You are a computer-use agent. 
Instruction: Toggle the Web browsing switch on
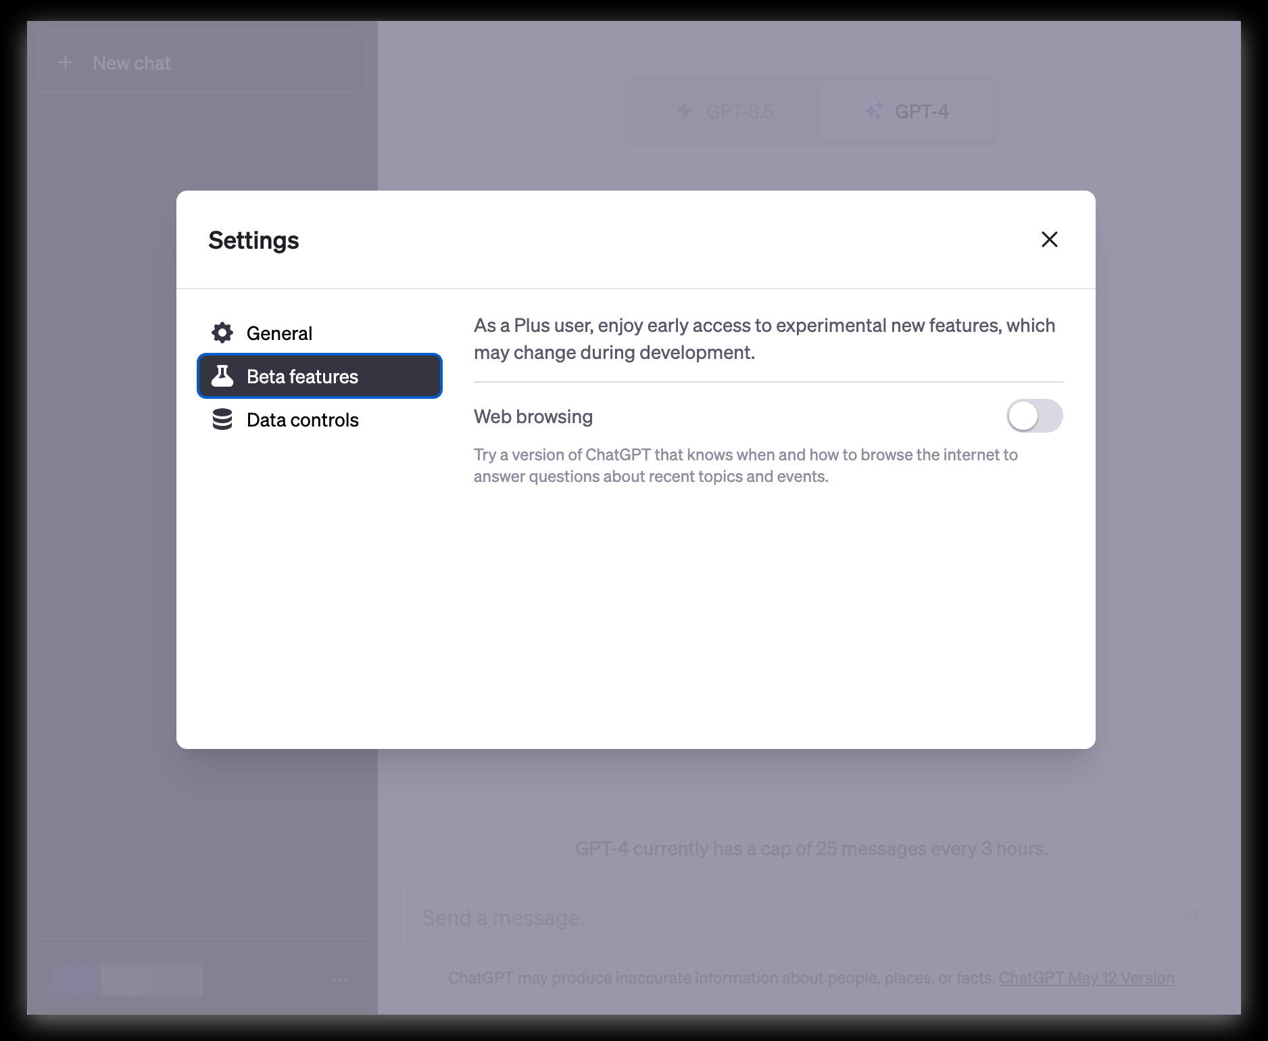(x=1034, y=416)
